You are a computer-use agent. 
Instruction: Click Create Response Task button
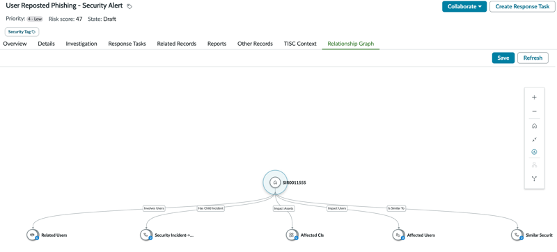[522, 6]
